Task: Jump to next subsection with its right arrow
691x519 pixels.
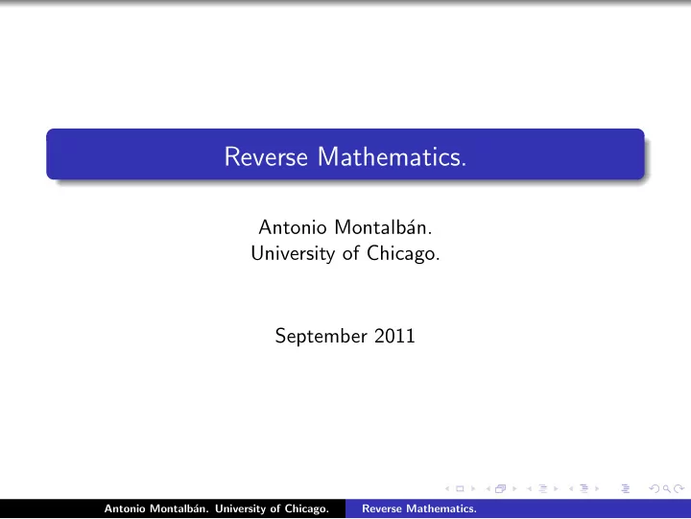Action: 556,488
